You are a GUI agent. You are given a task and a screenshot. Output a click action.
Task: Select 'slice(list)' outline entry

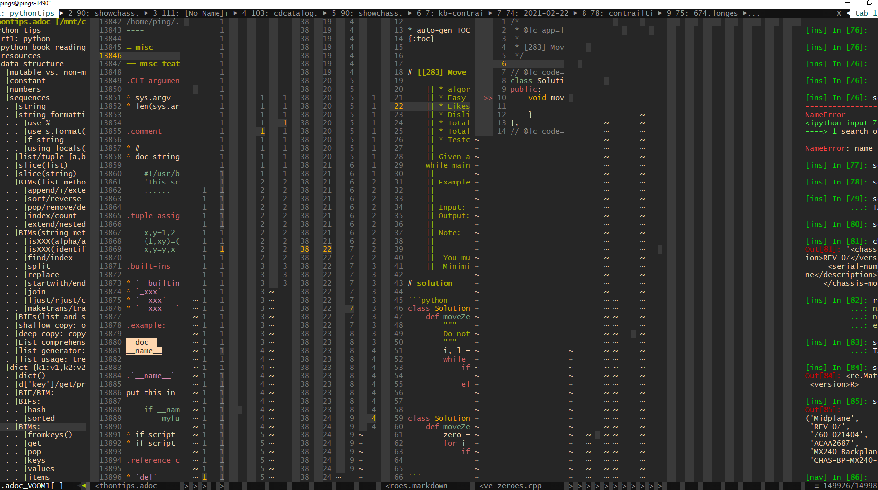click(x=43, y=165)
